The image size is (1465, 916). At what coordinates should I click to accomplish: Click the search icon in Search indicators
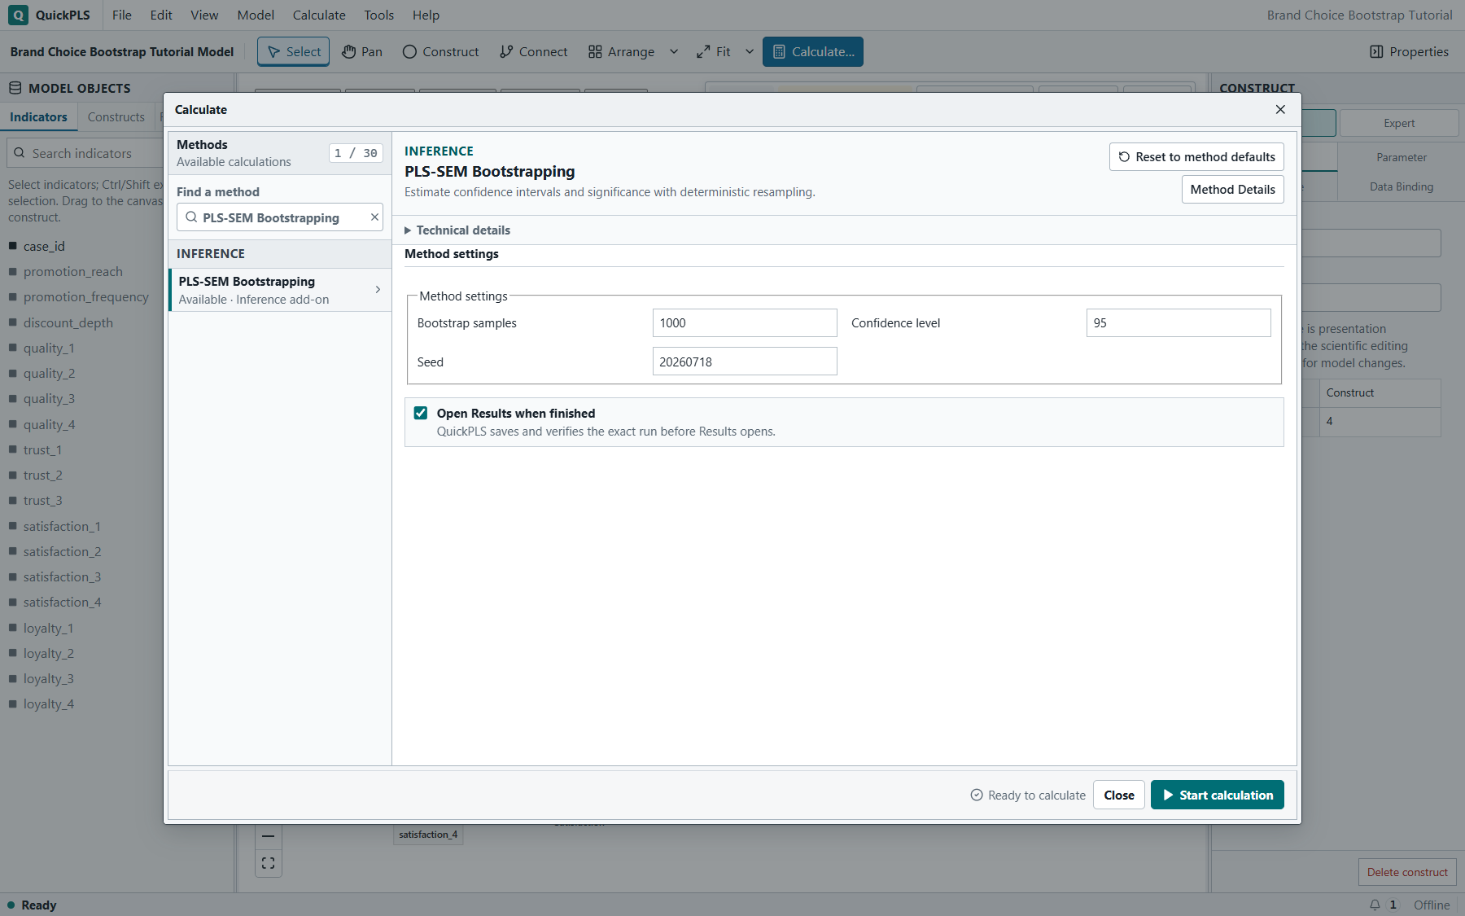point(20,153)
